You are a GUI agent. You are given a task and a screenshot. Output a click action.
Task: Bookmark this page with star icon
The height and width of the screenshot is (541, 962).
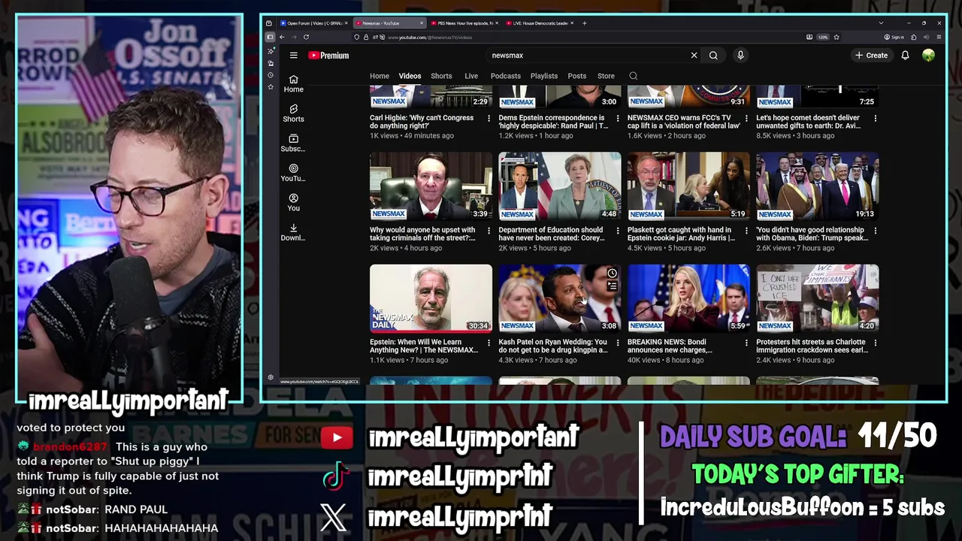(836, 37)
